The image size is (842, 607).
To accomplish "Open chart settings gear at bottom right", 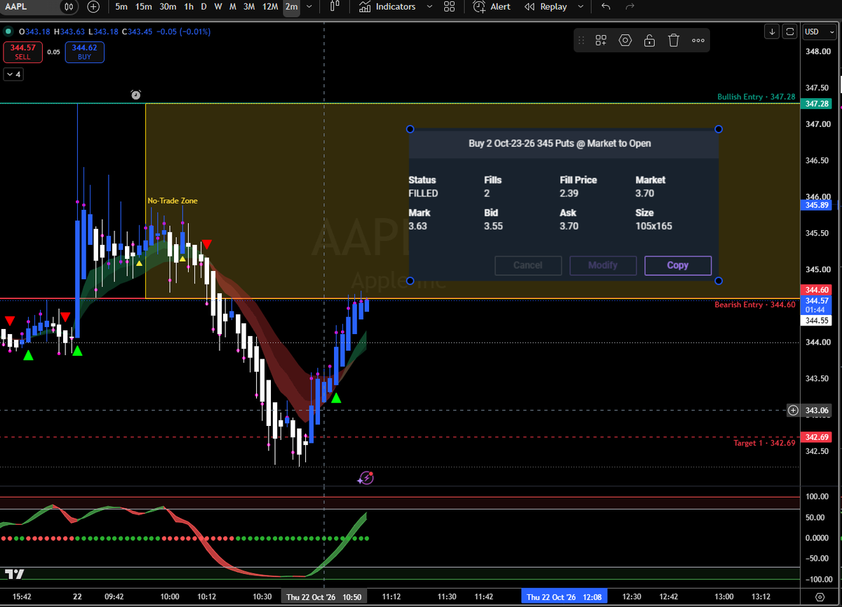I will [820, 596].
